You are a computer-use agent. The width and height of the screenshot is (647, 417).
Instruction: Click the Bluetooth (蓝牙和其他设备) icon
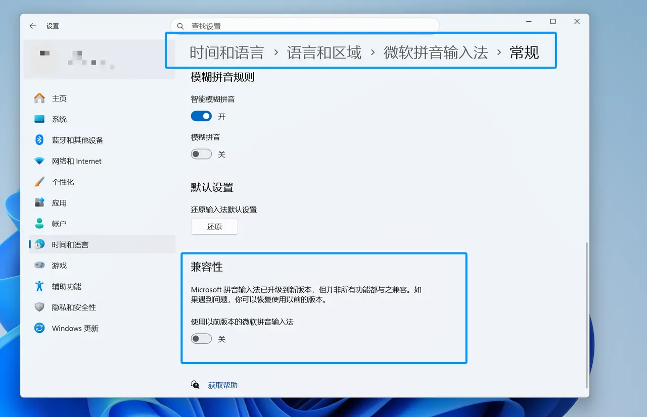[39, 140]
